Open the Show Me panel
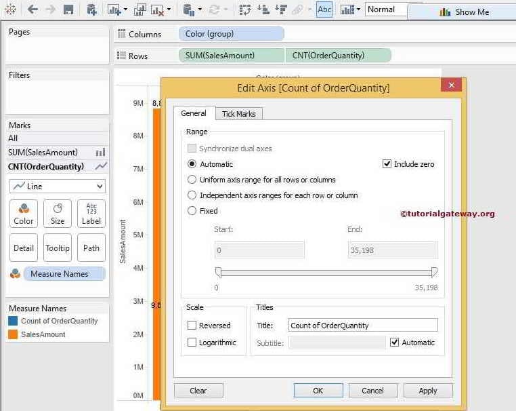 pyautogui.click(x=464, y=12)
